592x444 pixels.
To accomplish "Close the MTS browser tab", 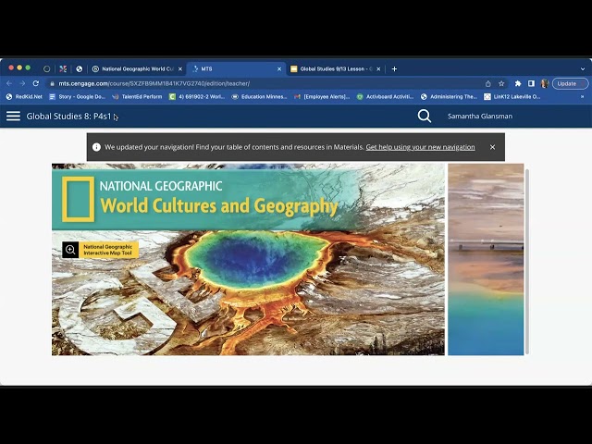I will coord(279,69).
